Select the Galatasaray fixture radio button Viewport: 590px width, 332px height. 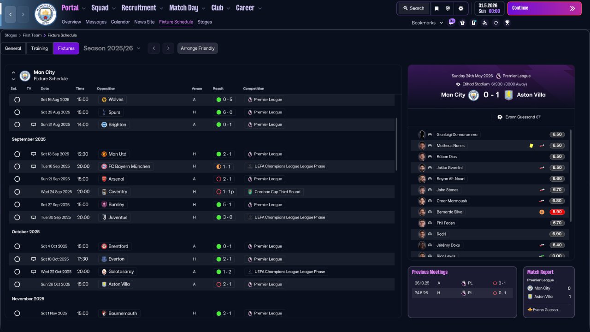[17, 272]
